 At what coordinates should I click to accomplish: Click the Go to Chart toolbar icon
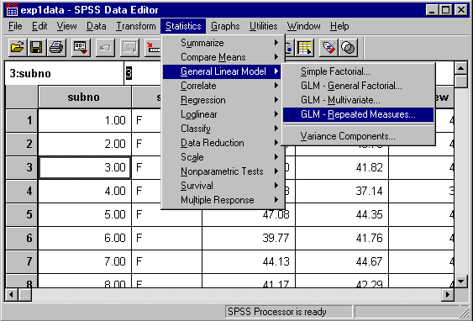coord(129,47)
